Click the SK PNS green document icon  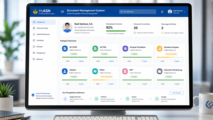click(95, 49)
